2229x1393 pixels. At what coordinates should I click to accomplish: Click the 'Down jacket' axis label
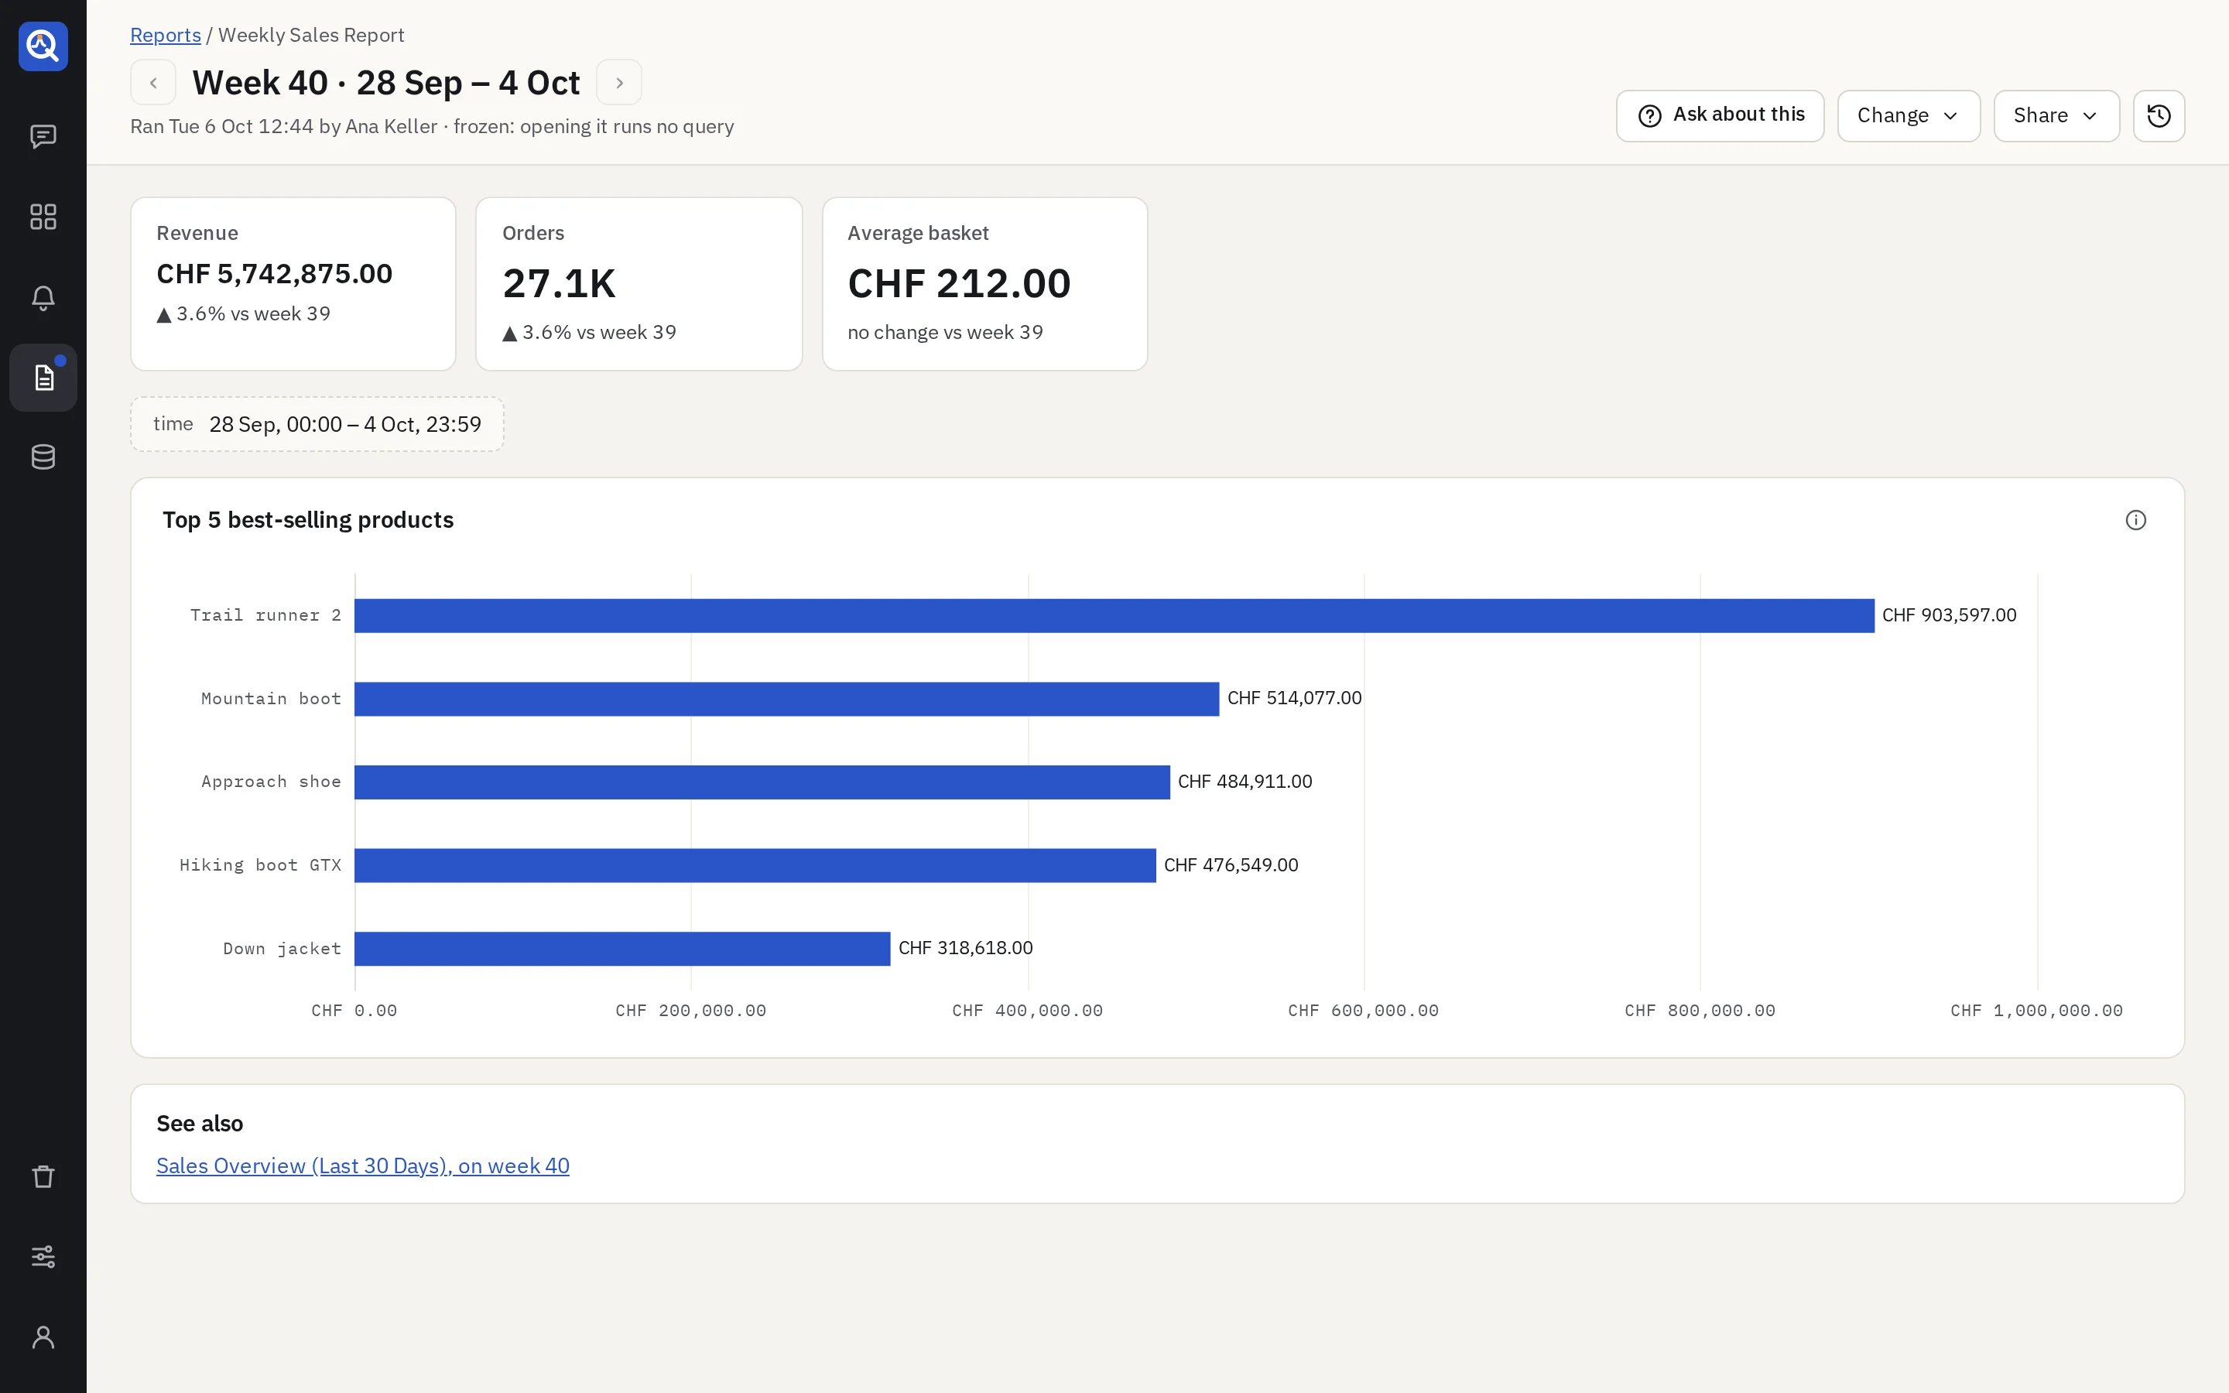tap(282, 949)
